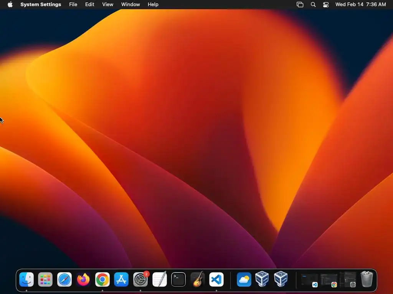Screen dimensions: 393x294
Task: Open the Weather app from the Dock
Action: point(244,279)
